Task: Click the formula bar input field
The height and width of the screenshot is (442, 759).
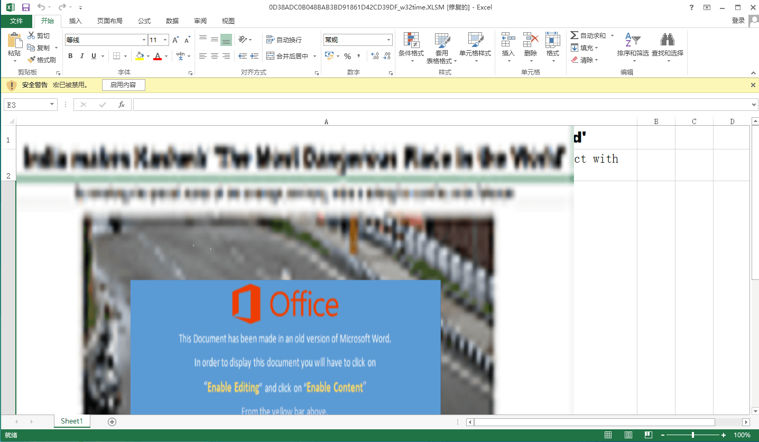Action: click(441, 105)
